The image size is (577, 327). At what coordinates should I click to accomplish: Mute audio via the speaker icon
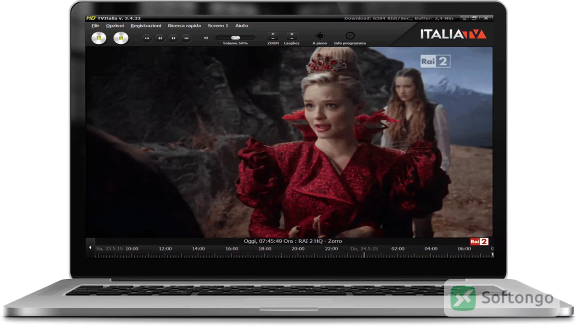point(206,38)
